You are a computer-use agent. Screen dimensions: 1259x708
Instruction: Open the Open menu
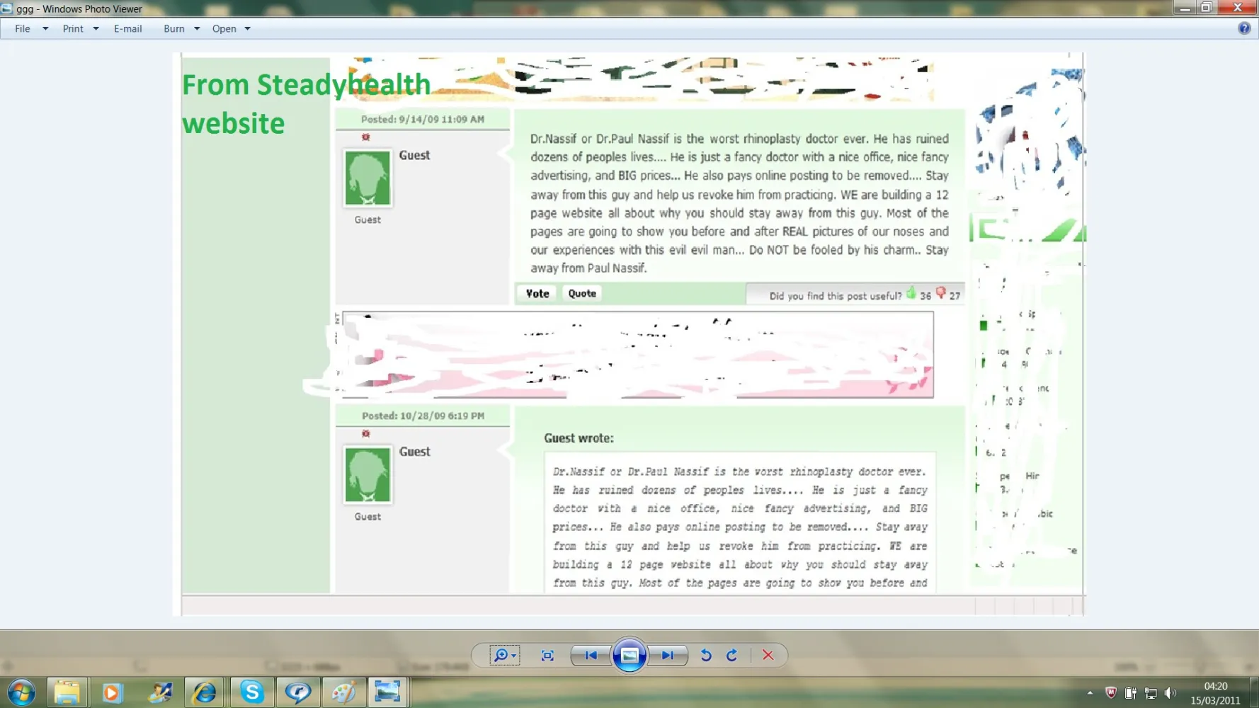pyautogui.click(x=224, y=29)
